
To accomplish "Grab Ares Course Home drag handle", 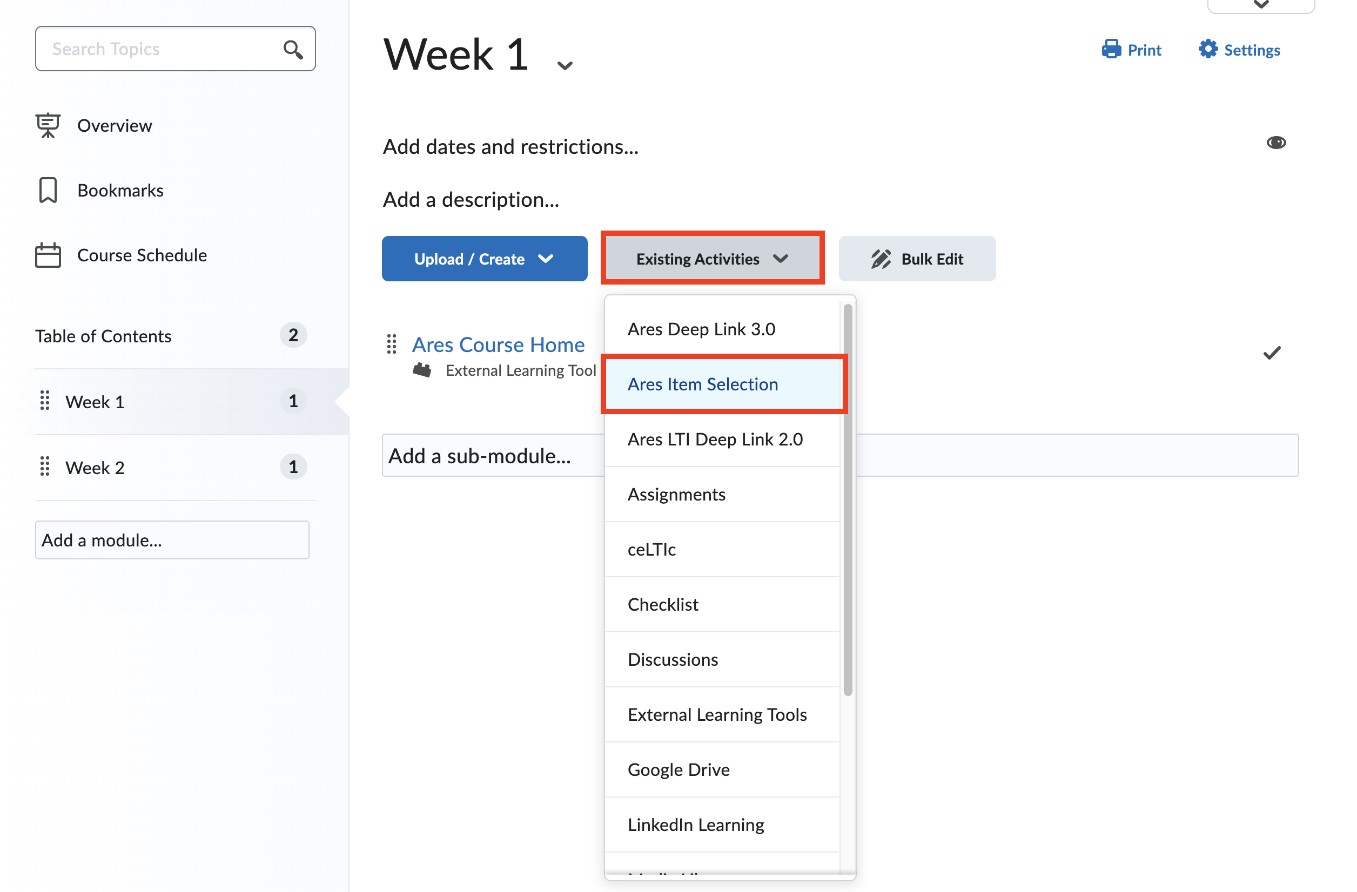I will pos(391,344).
